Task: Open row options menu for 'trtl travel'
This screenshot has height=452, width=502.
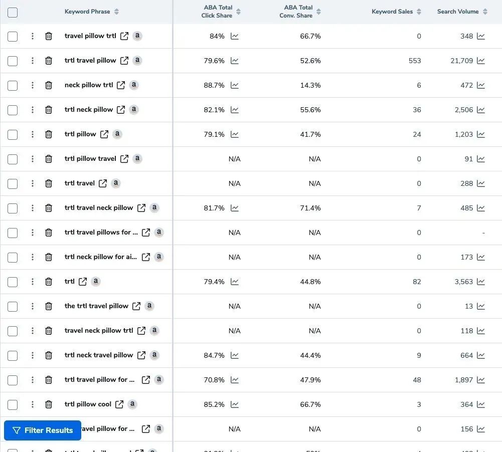Action: (x=32, y=183)
